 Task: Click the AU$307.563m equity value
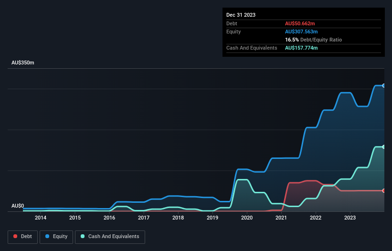[301, 31]
